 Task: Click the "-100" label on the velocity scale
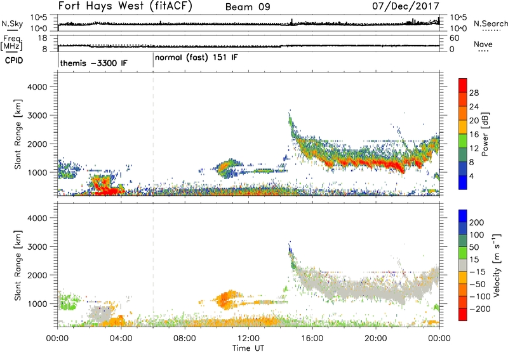[479, 297]
